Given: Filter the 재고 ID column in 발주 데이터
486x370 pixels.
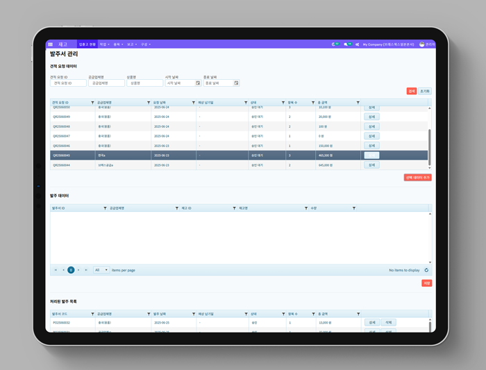Looking at the screenshot, I should click(234, 208).
